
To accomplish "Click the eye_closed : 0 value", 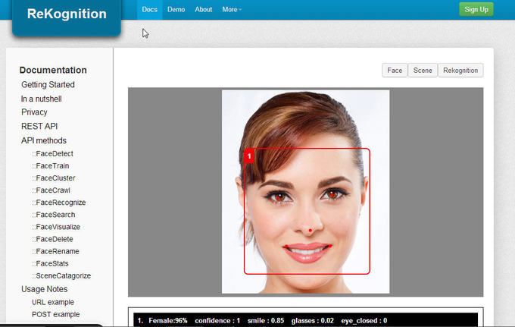I will click(364, 320).
